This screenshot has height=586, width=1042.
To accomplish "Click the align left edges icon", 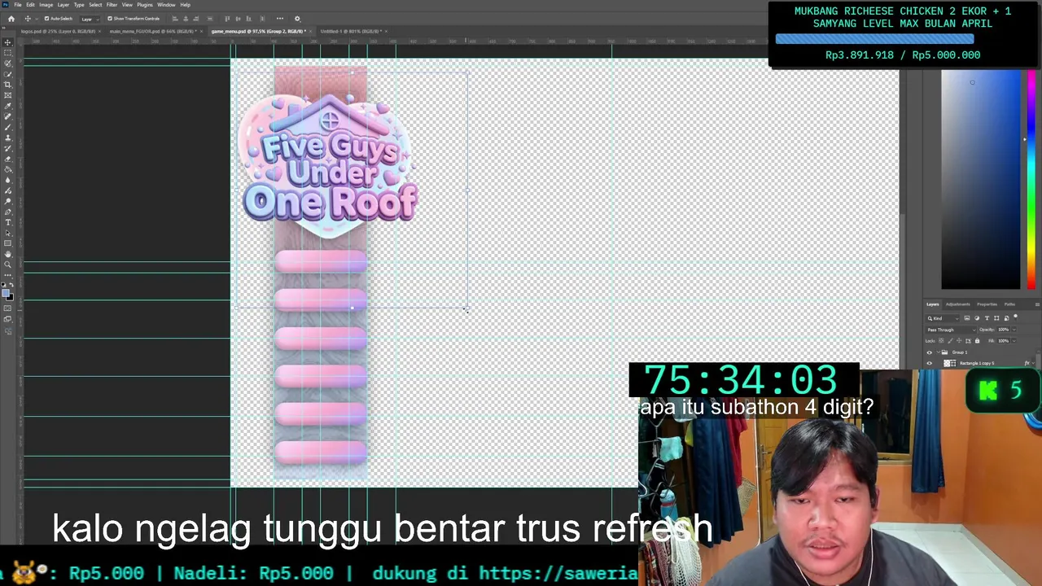I will 174,19.
